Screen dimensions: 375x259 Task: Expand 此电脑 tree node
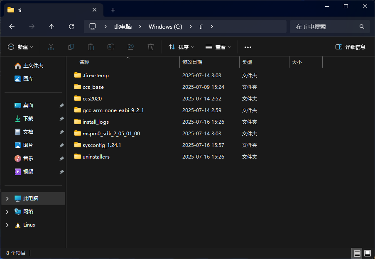pos(7,198)
